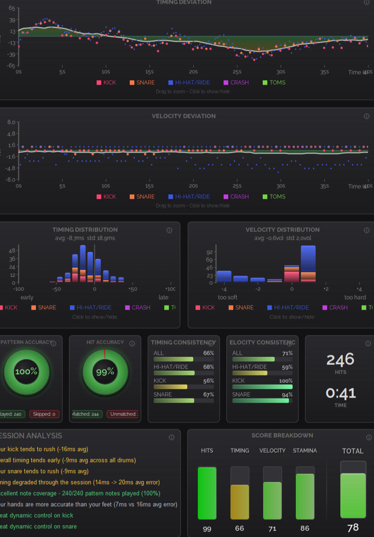Toggle SNARE in Timing Distribution legend
The height and width of the screenshot is (537, 374).
coord(43,307)
